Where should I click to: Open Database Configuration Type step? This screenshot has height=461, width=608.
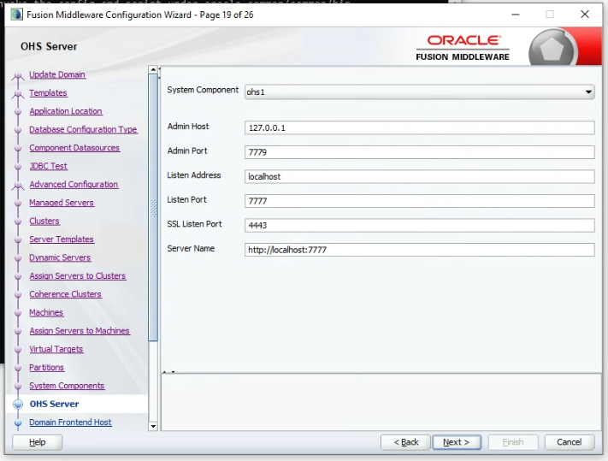83,129
